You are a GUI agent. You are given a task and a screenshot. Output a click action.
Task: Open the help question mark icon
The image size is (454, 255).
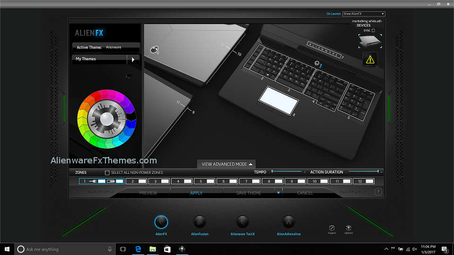click(x=378, y=192)
